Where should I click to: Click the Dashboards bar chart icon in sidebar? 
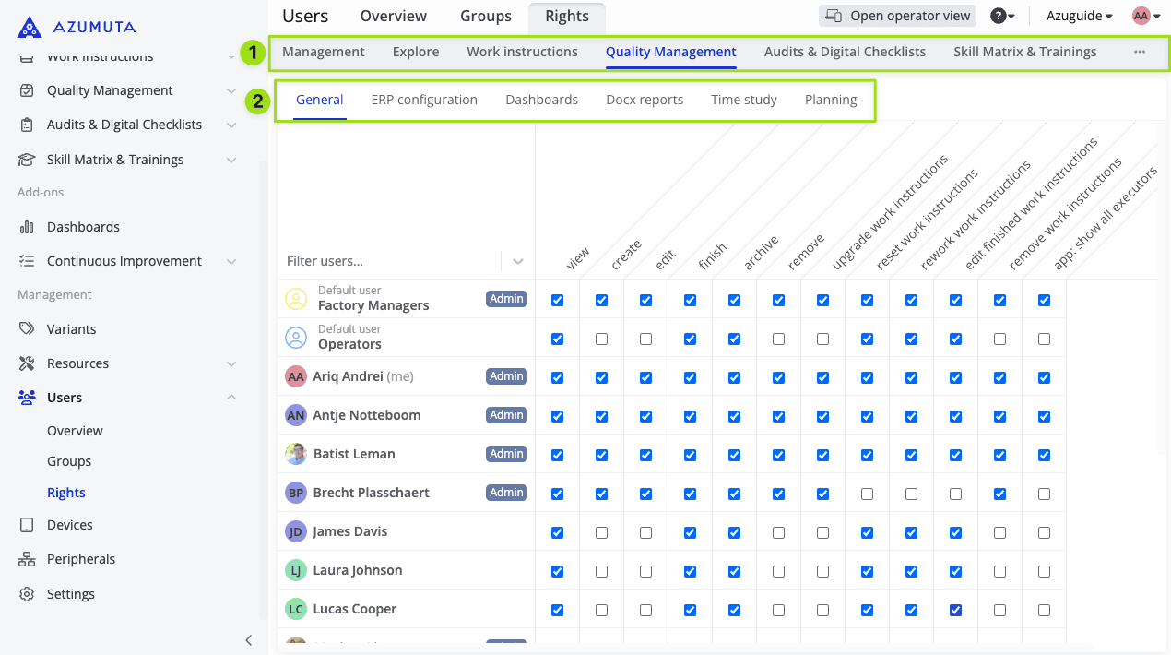[x=28, y=227]
